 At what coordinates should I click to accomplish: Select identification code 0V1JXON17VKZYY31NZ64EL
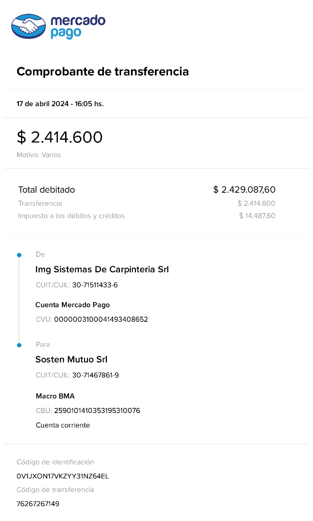click(x=63, y=476)
